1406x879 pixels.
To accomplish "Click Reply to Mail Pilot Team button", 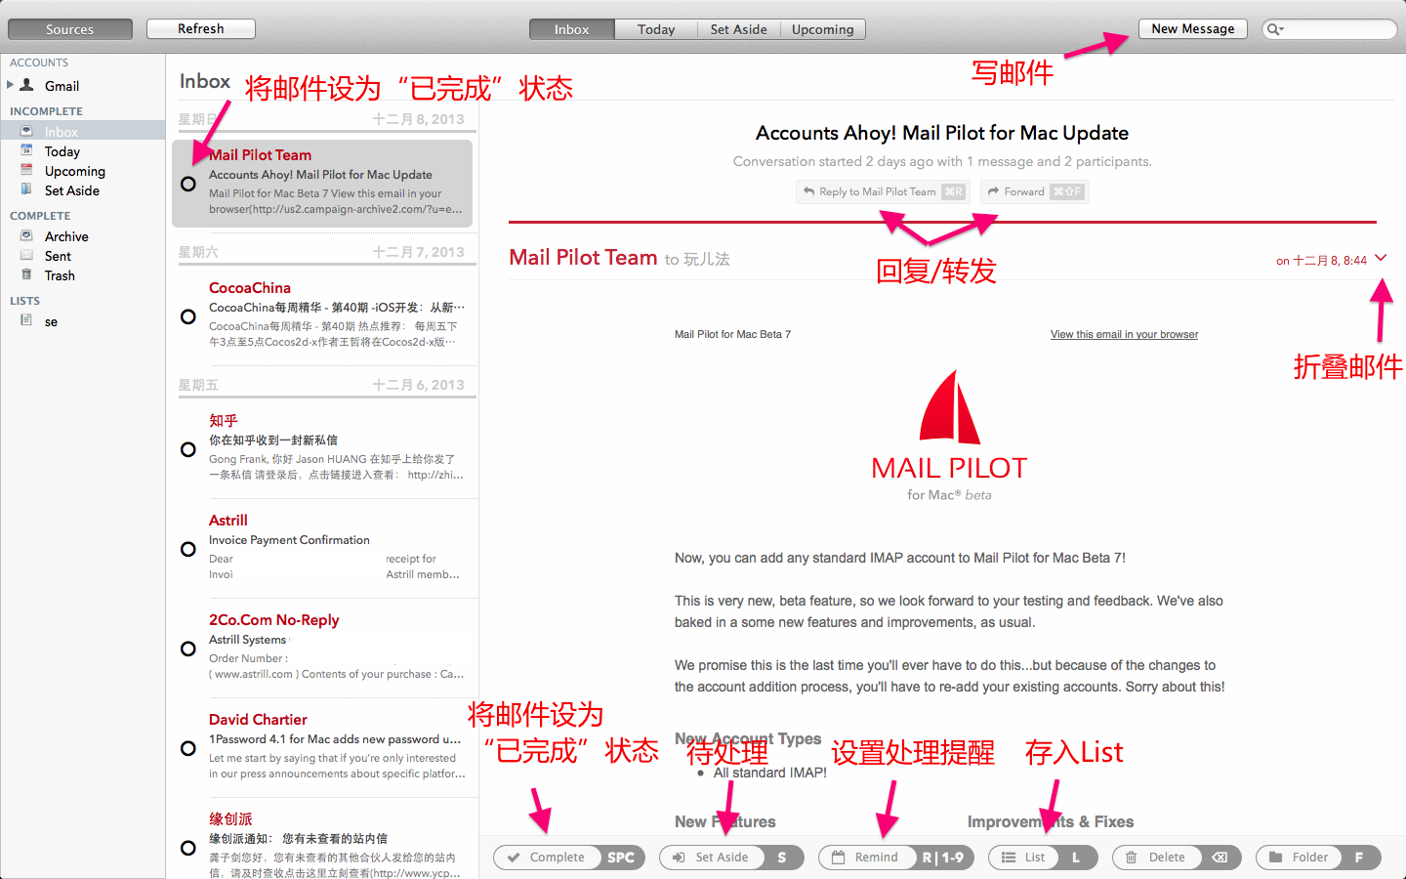I will click(883, 191).
